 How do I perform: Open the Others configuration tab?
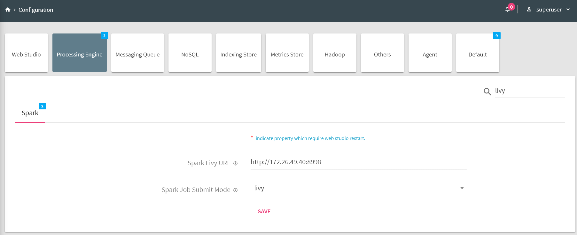(x=382, y=53)
